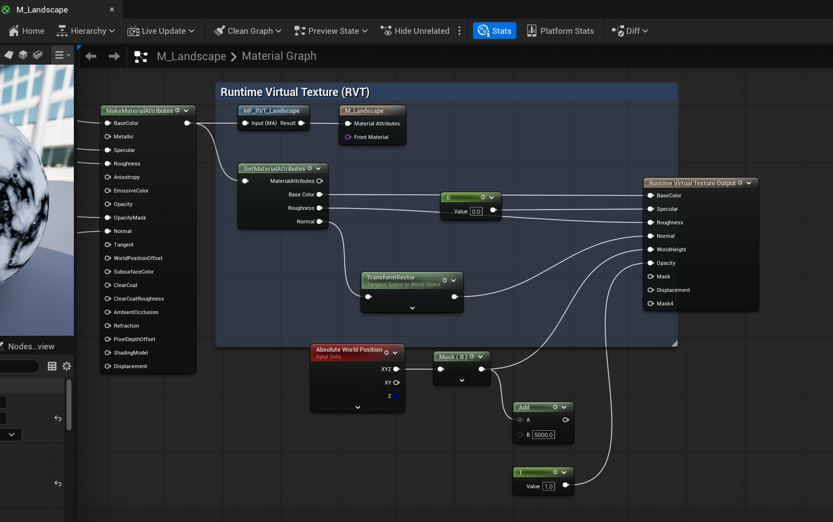Click the Material Graph breadcrumb

[279, 56]
